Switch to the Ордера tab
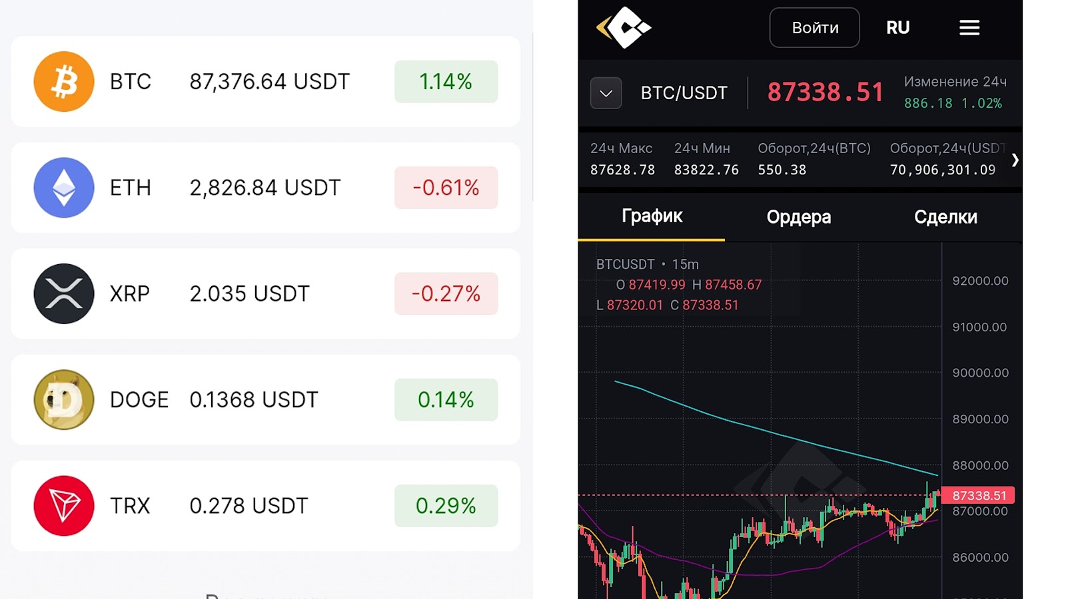The image size is (1066, 599). point(798,217)
